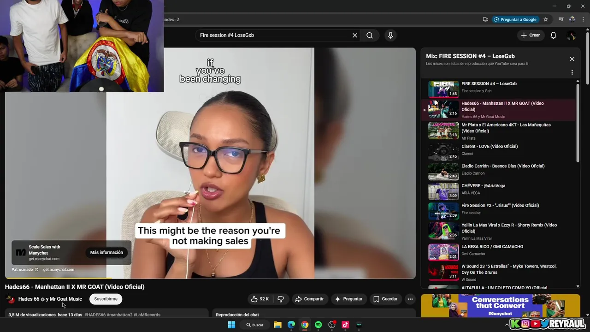
Task: Click the Manychat Conversations that Convert banner
Action: [x=500, y=305]
